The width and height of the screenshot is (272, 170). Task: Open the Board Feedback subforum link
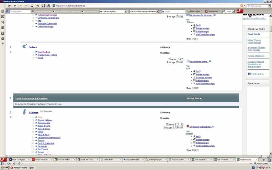(44, 52)
